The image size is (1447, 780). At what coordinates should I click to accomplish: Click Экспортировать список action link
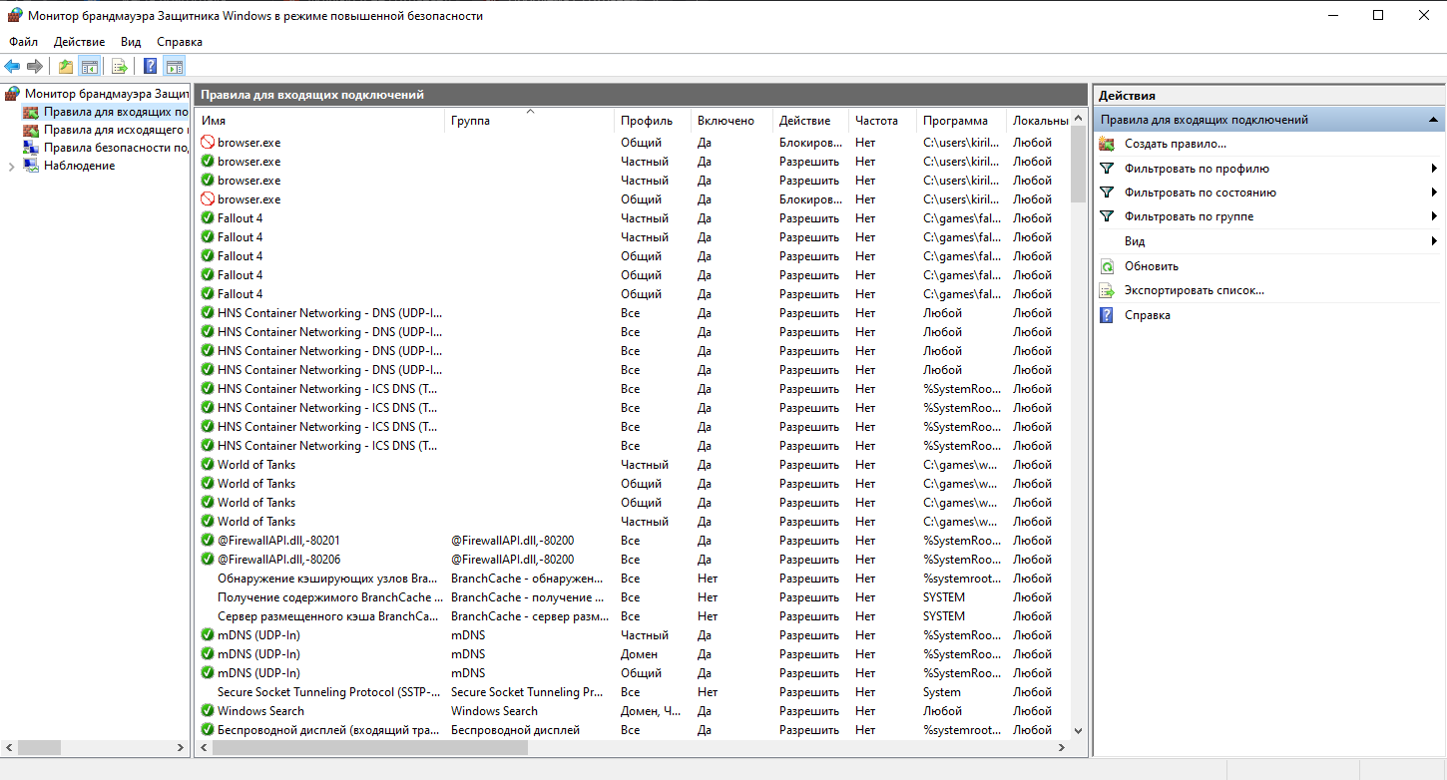pos(1194,290)
